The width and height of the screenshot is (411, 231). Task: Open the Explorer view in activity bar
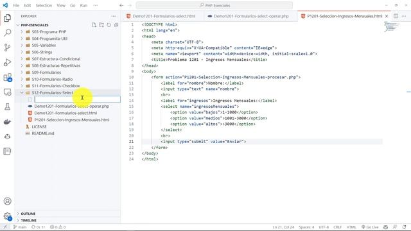[7, 18]
